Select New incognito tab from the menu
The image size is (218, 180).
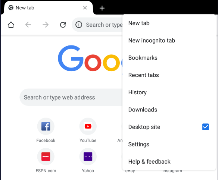tap(169, 40)
